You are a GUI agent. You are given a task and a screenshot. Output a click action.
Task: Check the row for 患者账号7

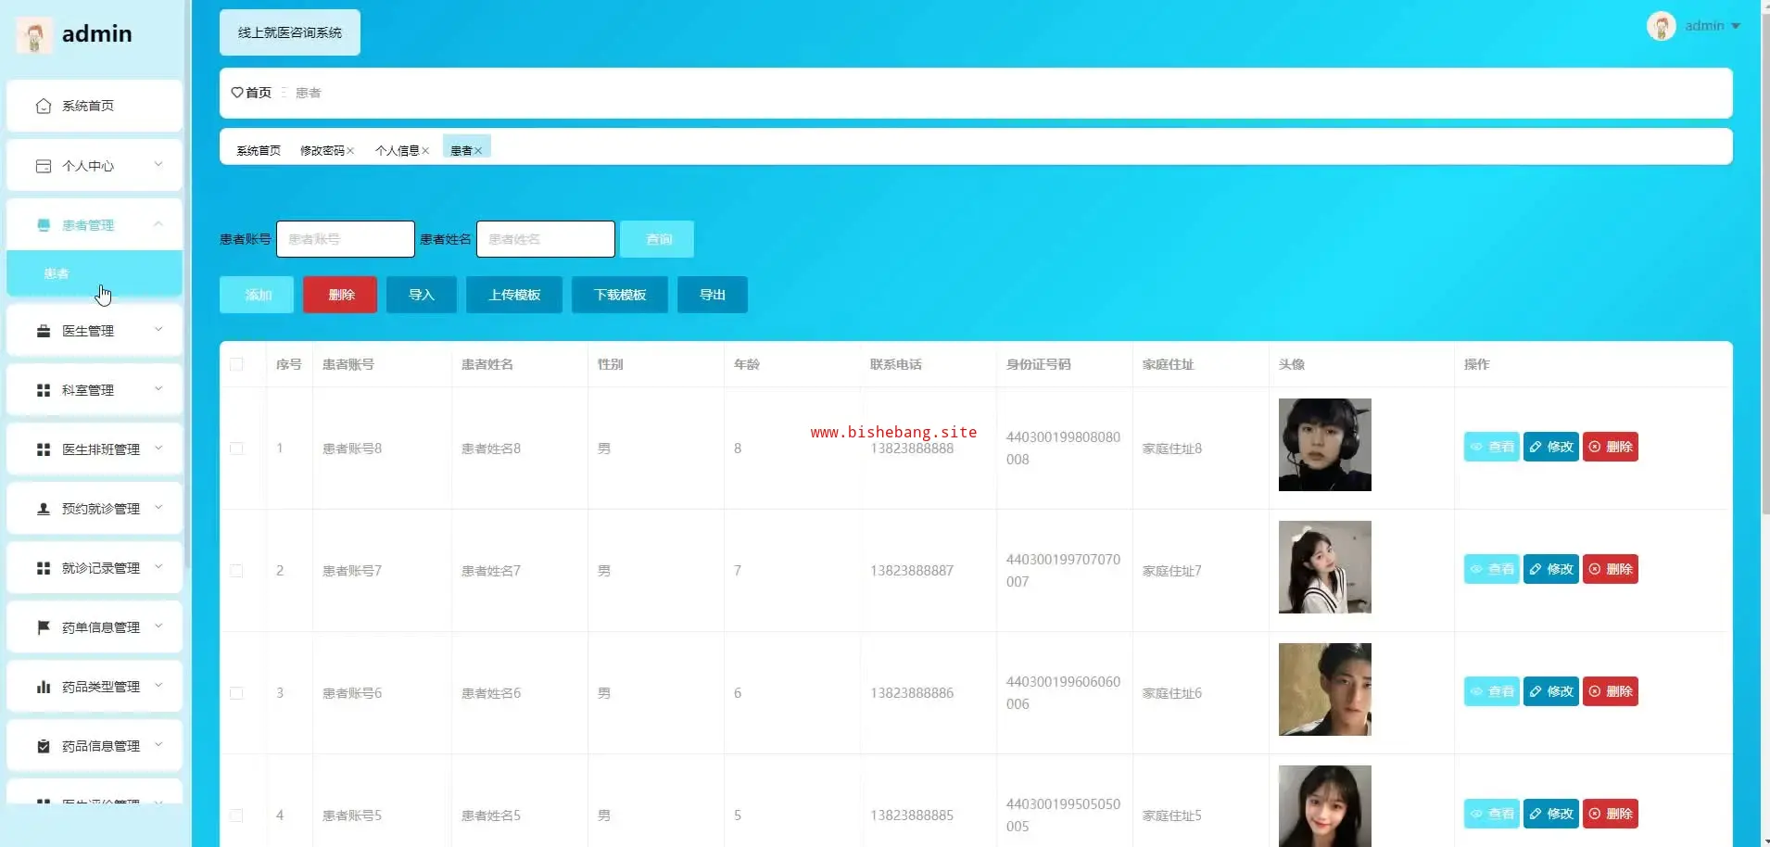(236, 571)
